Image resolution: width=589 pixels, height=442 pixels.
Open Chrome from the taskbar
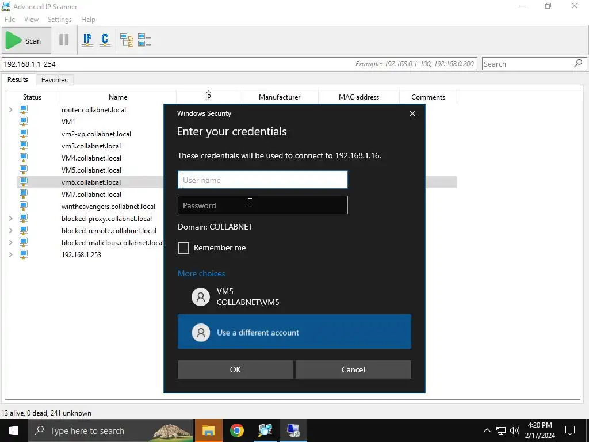pos(236,430)
